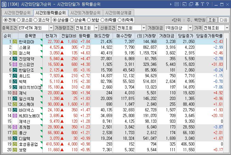Click the 신 badge beside 에이치브이엠
This screenshot has height=155, width=231.
point(15,87)
